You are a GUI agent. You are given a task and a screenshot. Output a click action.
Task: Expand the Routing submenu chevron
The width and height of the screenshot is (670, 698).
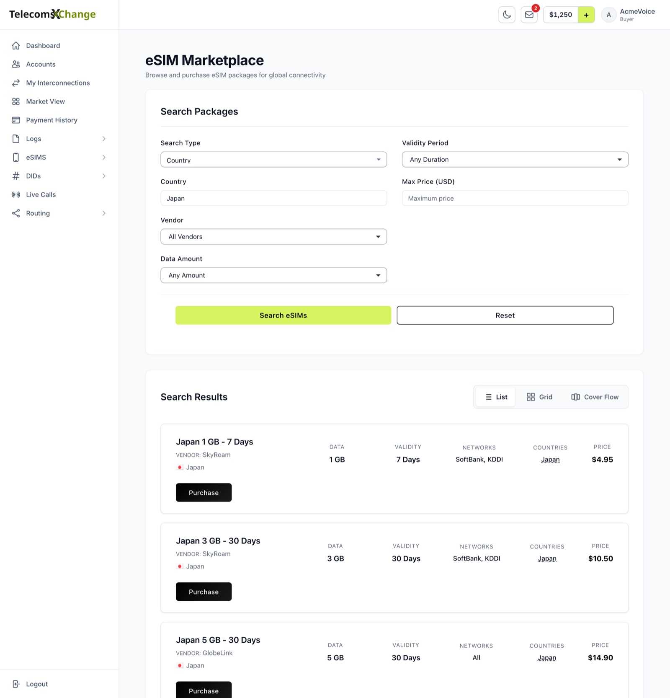pos(104,213)
